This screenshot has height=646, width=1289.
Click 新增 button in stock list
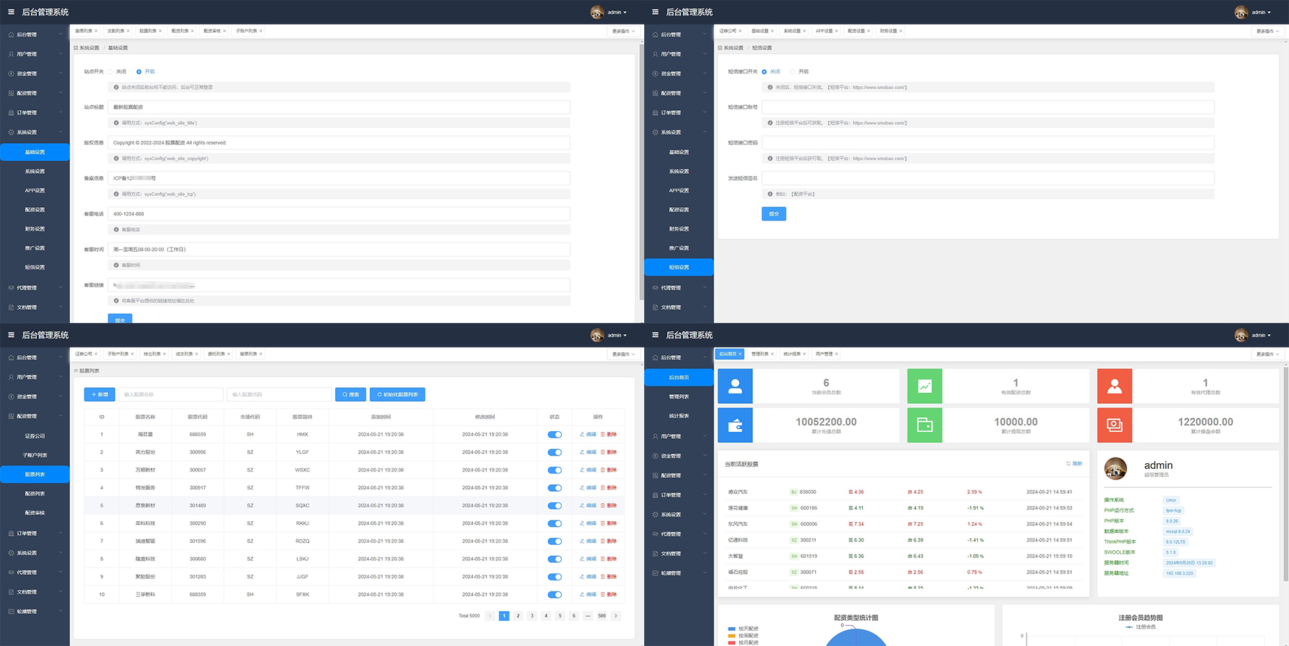point(100,395)
